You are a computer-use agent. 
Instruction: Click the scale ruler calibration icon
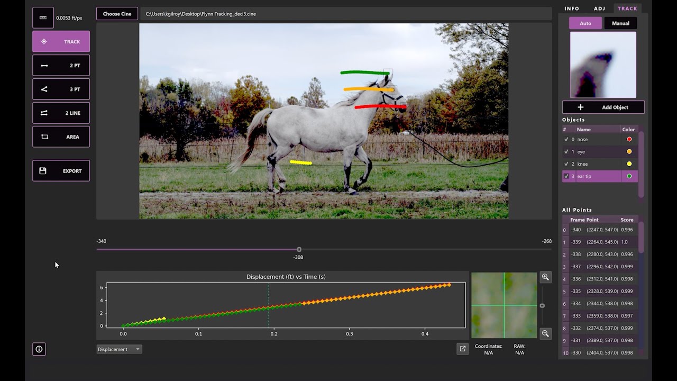tap(43, 17)
